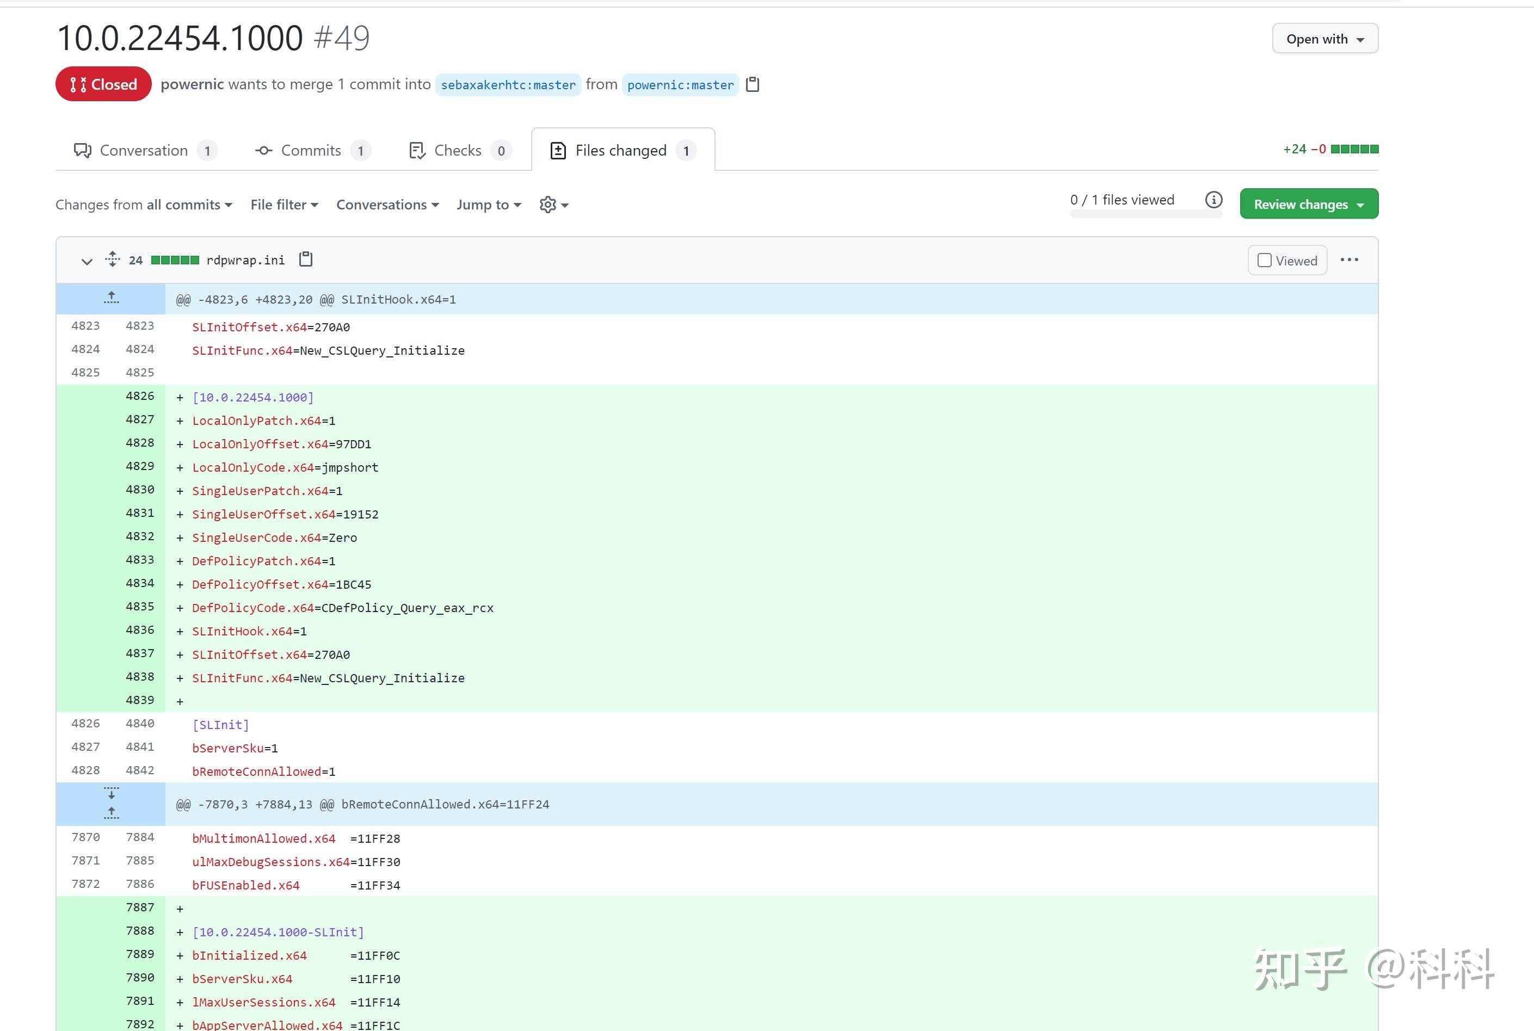The width and height of the screenshot is (1534, 1031).
Task: Copy the rdpwrap.ini file path
Action: point(306,260)
